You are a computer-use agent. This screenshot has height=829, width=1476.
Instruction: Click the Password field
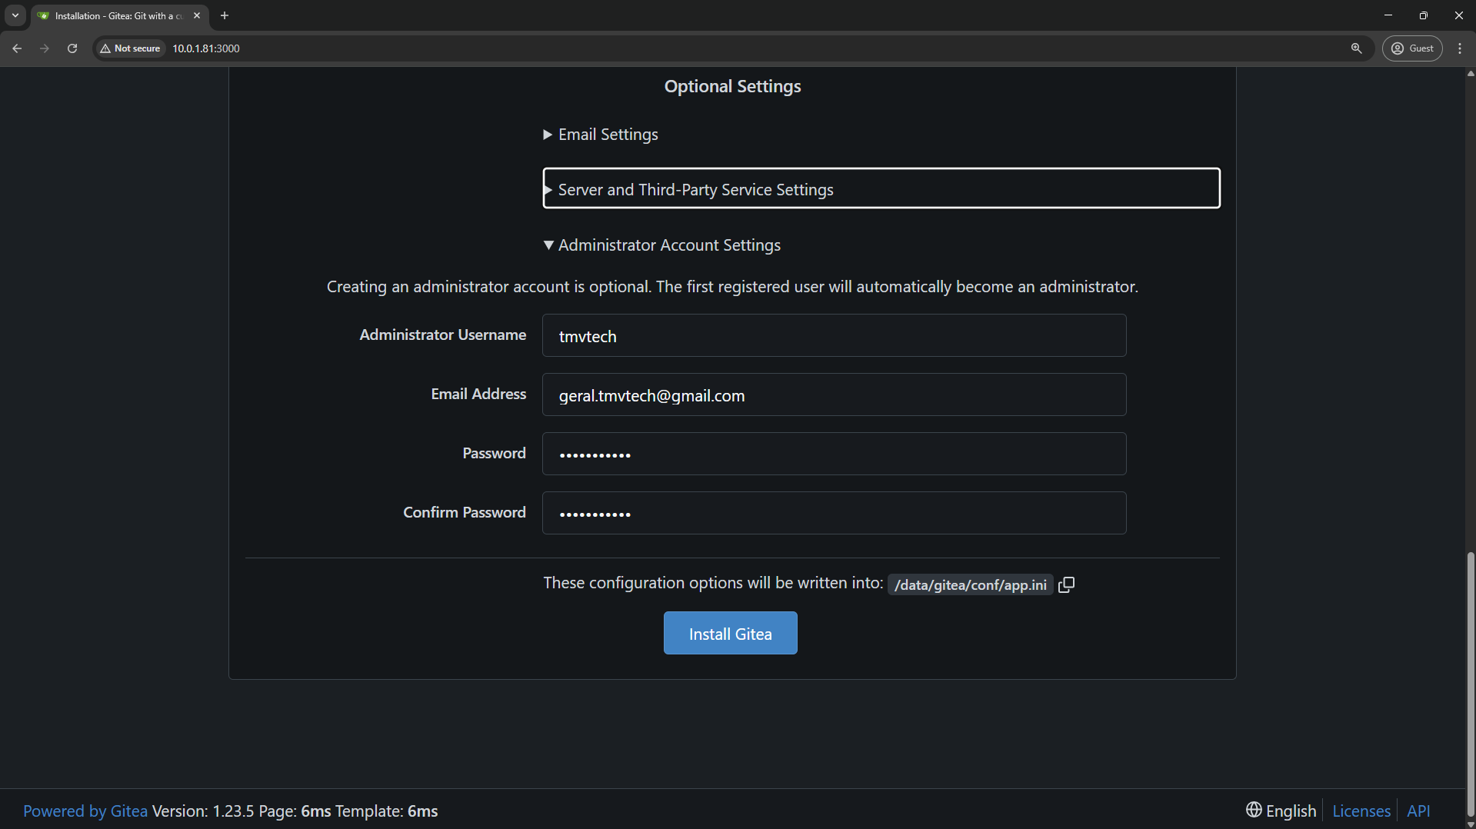click(834, 454)
